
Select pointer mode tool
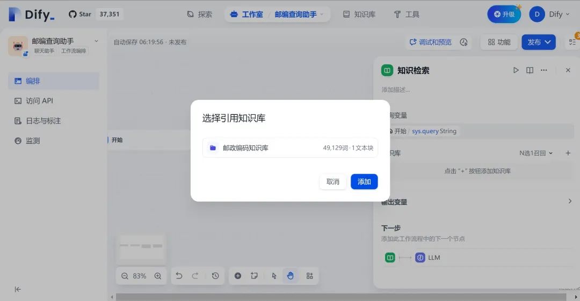[274, 276]
